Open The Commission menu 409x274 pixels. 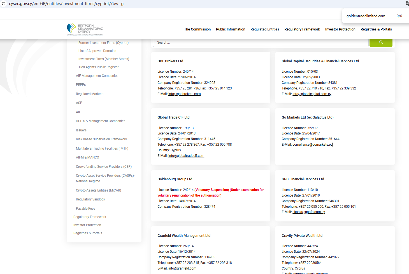197,29
